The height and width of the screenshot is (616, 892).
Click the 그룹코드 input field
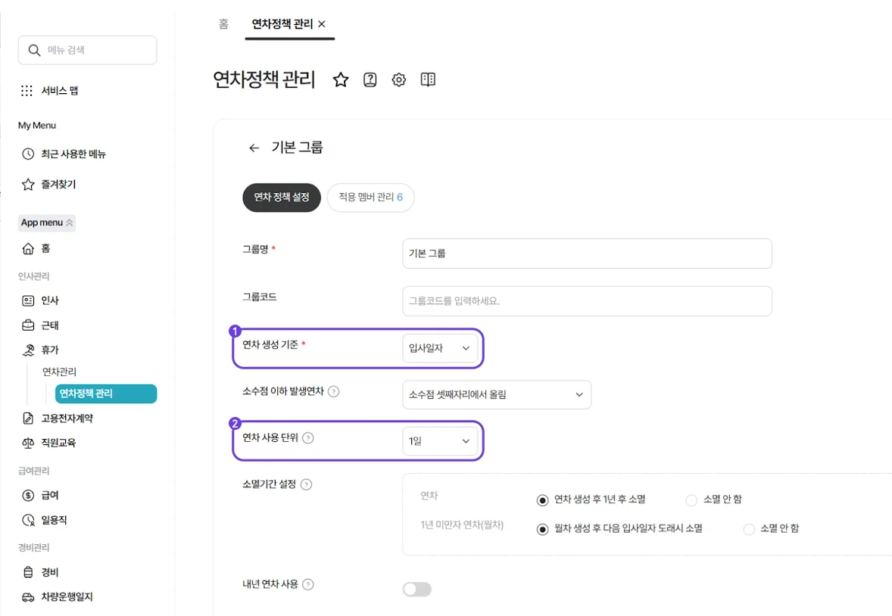click(587, 301)
